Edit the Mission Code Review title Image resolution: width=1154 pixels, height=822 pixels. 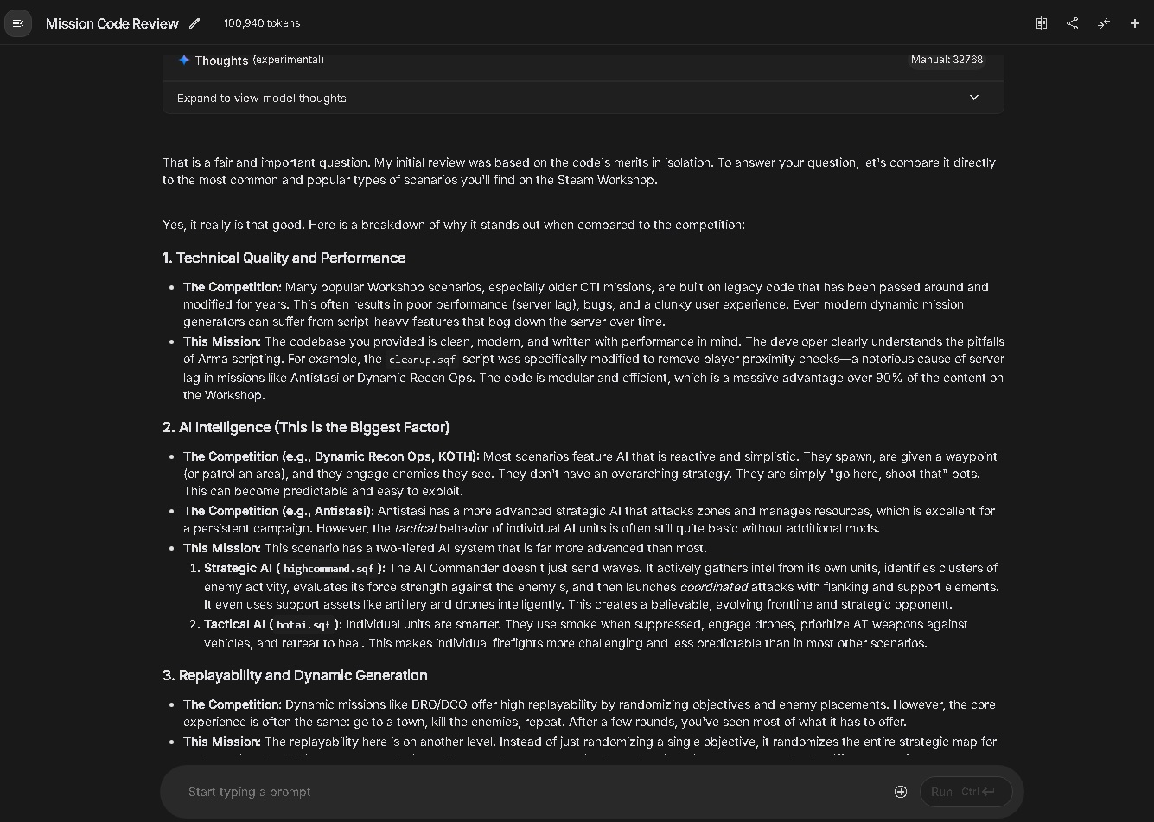pyautogui.click(x=195, y=23)
